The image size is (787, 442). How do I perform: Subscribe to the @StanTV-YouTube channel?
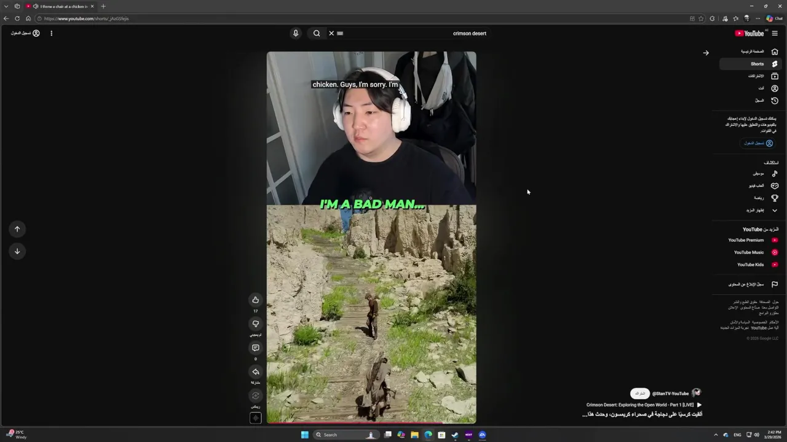pyautogui.click(x=640, y=394)
